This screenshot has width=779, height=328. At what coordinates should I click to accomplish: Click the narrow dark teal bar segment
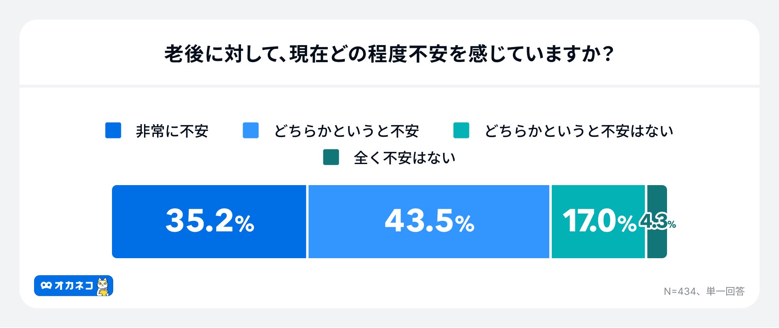coord(657,244)
